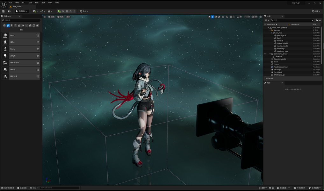
Task: Select the Basic actors category icon
Action: pyautogui.click(x=8, y=25)
